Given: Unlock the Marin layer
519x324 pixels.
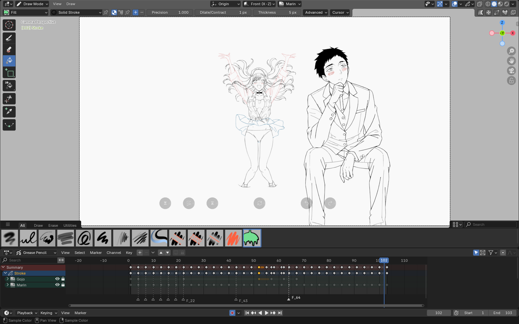Looking at the screenshot, I should (63, 285).
